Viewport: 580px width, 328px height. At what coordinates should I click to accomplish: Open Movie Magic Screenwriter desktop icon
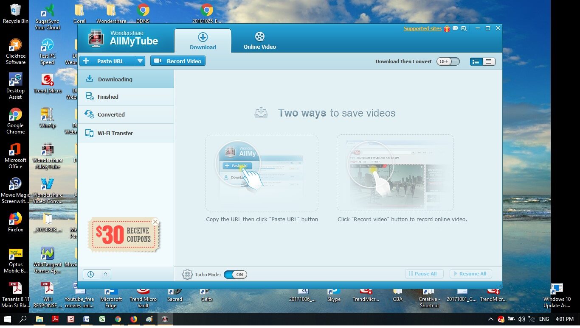click(x=15, y=191)
